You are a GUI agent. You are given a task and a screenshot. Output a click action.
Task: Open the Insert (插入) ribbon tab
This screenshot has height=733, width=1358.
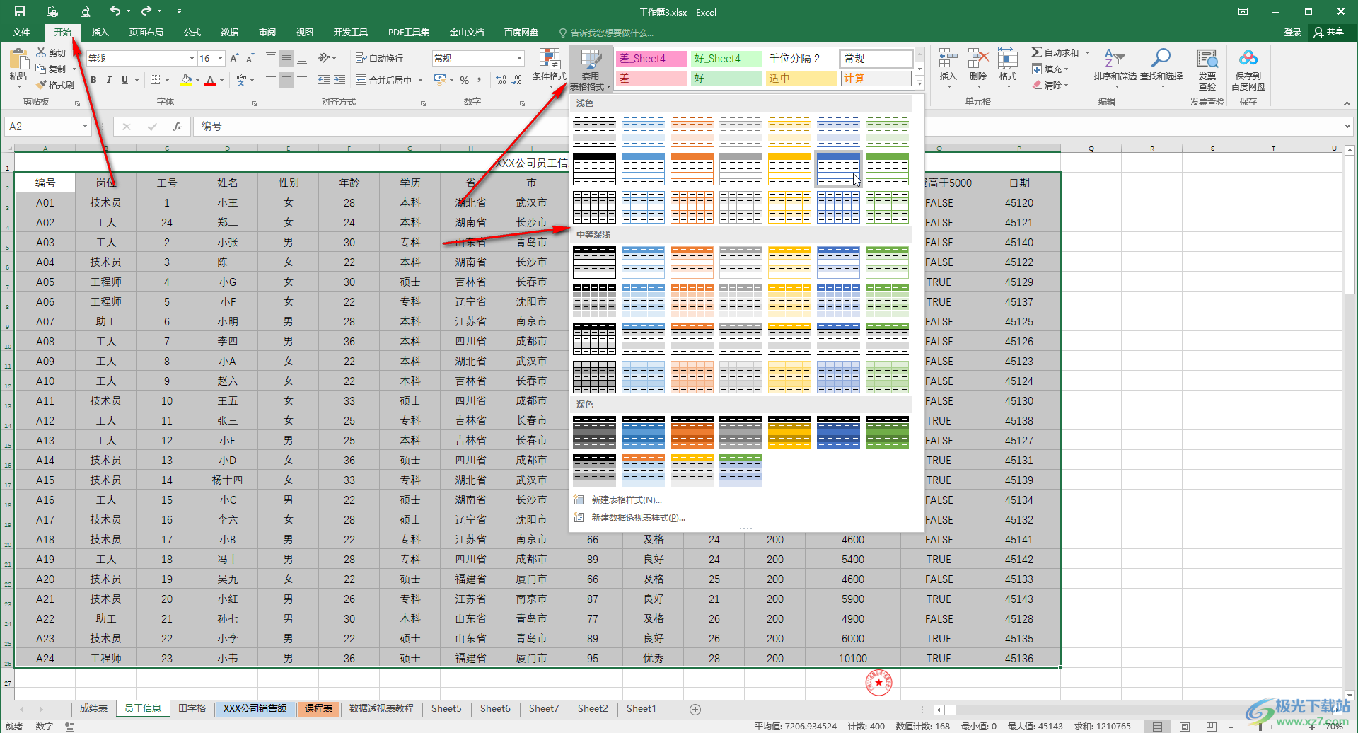(100, 32)
